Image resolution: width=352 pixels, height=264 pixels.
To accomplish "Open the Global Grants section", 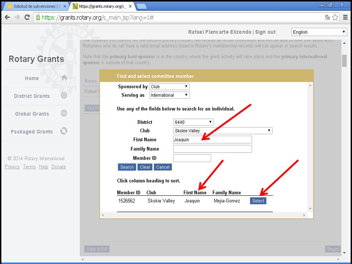I will tap(32, 114).
